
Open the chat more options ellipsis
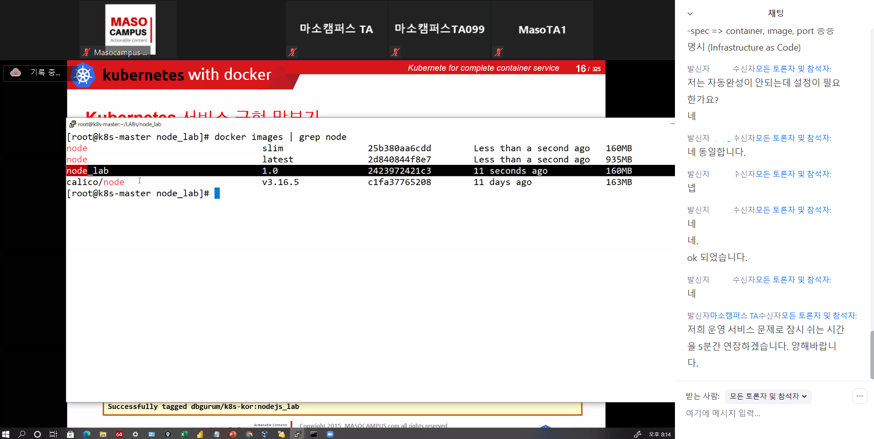tap(859, 396)
